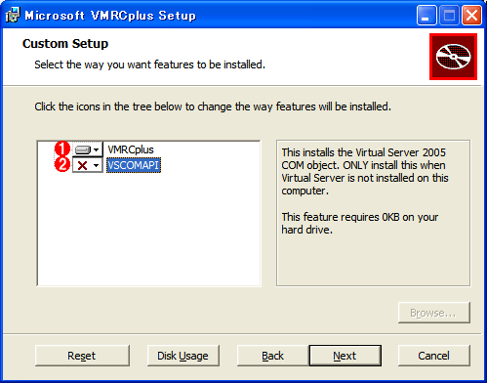Viewport: 487px width, 383px height.
Task: Click the 'Custom Setup' heading
Action: pos(65,44)
